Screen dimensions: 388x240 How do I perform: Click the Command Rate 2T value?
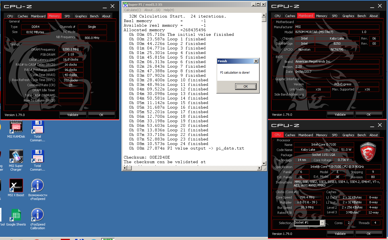[x=71, y=85]
